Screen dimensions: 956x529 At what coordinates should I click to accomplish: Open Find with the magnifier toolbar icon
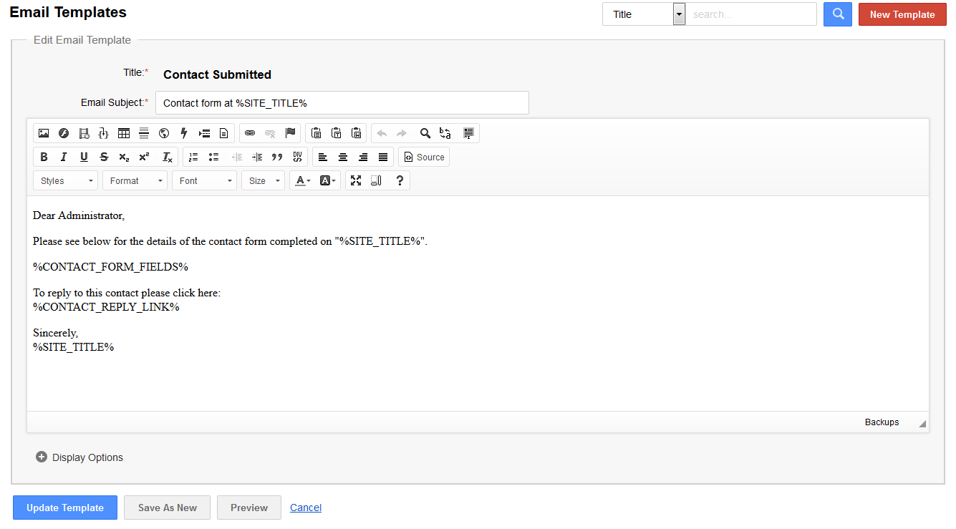click(425, 133)
